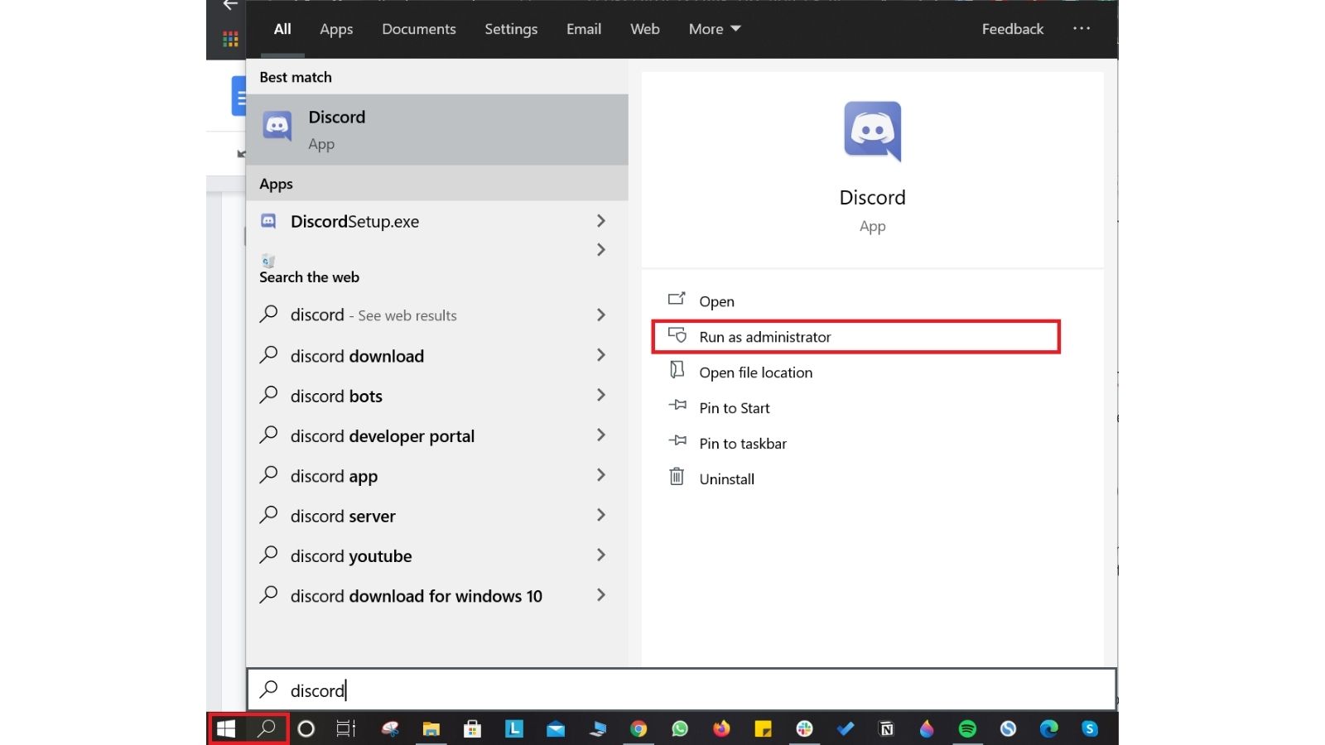This screenshot has width=1325, height=745.
Task: Choose the 'discord youtube' web suggestion
Action: 351,556
